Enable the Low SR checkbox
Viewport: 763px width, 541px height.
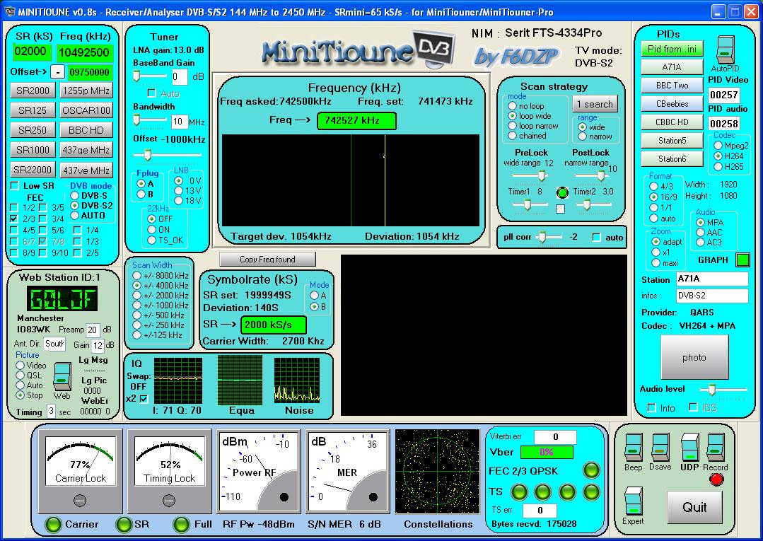click(15, 186)
